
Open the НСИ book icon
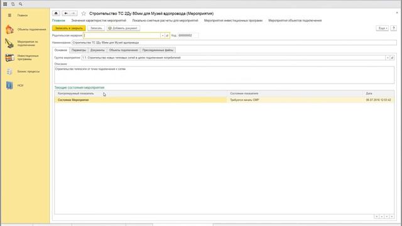9,85
